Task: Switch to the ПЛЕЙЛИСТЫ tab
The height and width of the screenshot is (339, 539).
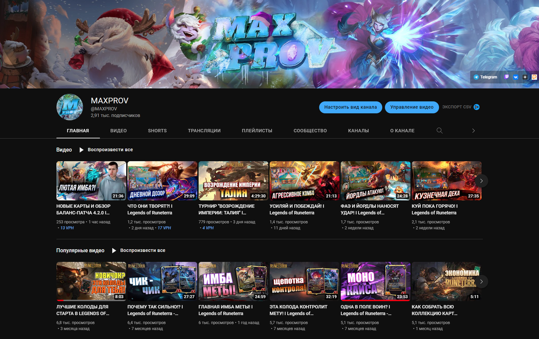Action: 257,131
